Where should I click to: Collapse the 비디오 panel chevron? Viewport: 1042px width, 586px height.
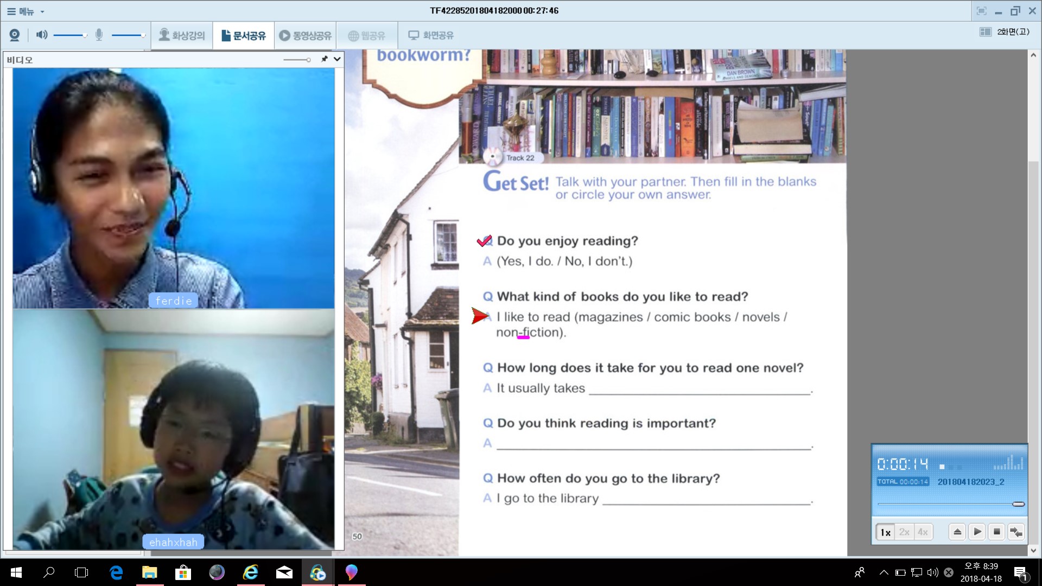click(337, 59)
